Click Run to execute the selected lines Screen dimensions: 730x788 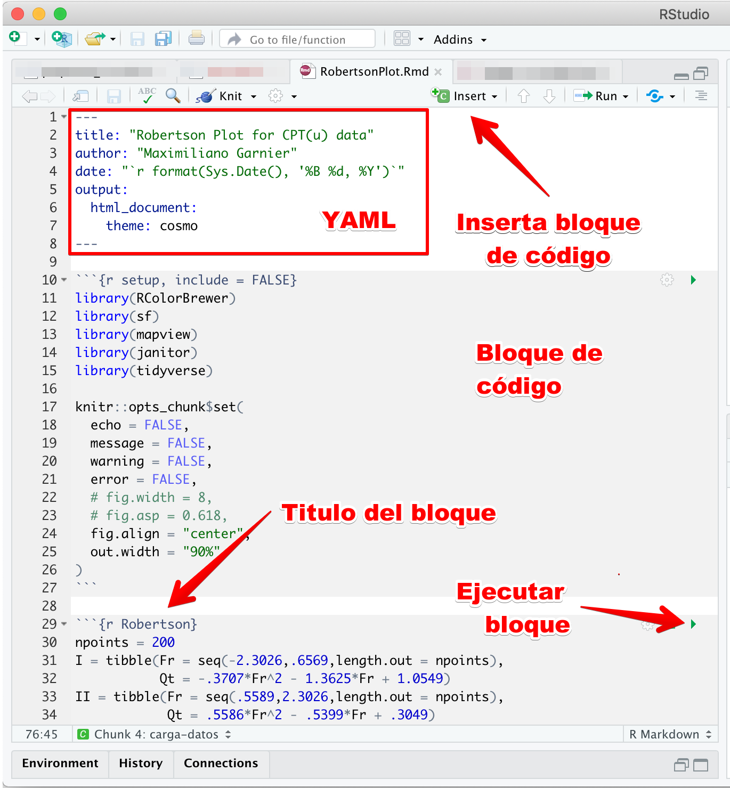click(x=596, y=96)
